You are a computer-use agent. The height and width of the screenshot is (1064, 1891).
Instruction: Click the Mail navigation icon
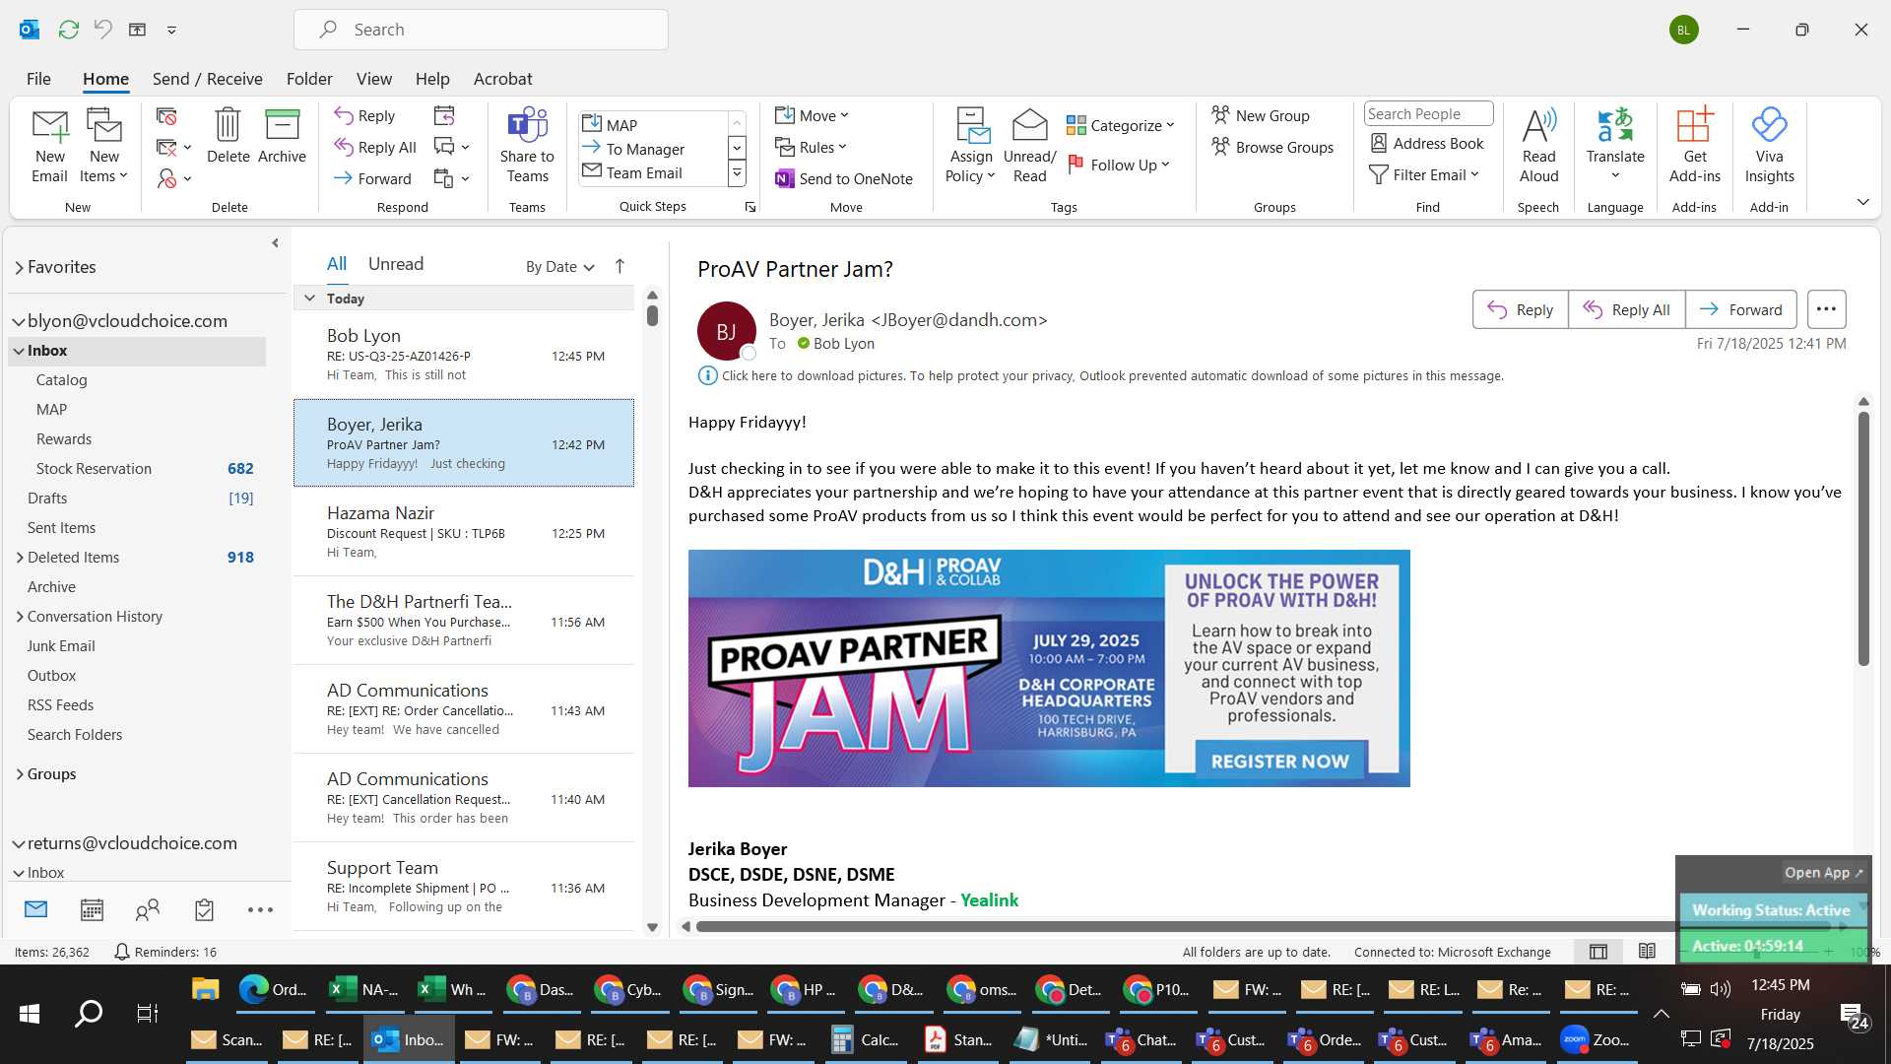tap(35, 909)
